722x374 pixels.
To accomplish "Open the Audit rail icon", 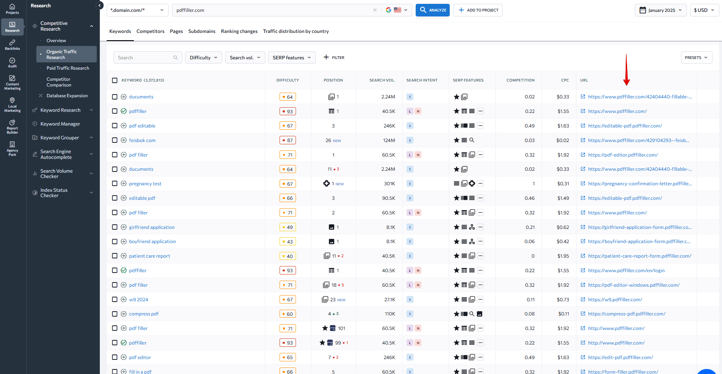I will [x=12, y=63].
